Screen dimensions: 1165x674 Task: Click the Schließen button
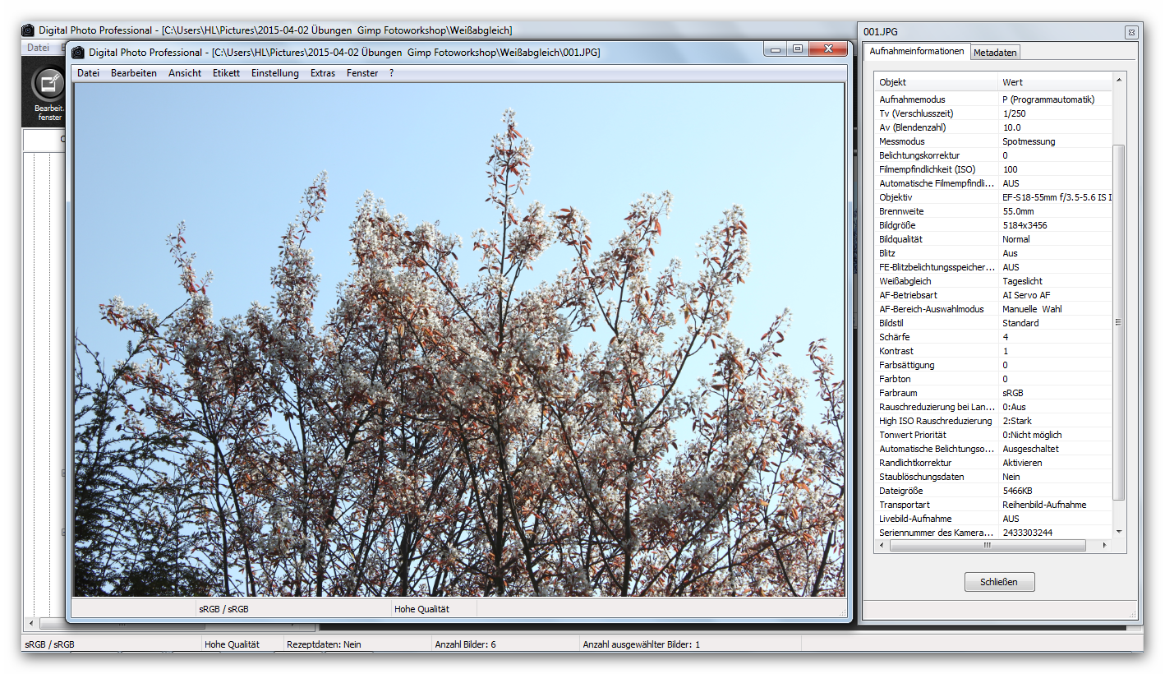click(x=999, y=582)
